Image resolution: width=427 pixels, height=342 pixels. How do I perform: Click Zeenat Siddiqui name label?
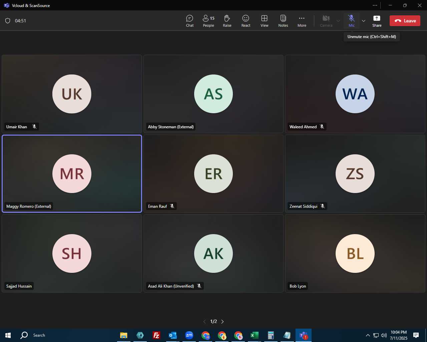[x=304, y=206]
